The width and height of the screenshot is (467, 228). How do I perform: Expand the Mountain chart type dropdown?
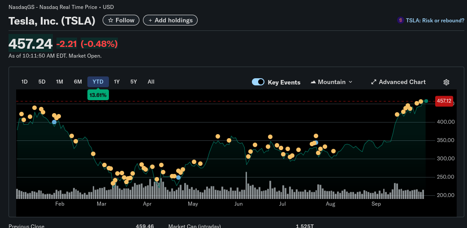(x=350, y=82)
